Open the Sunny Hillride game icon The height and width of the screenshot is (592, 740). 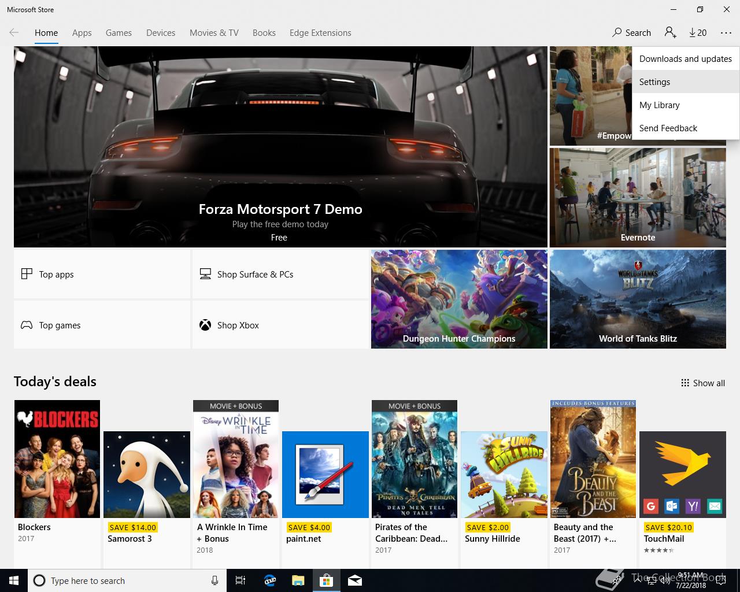(x=504, y=475)
